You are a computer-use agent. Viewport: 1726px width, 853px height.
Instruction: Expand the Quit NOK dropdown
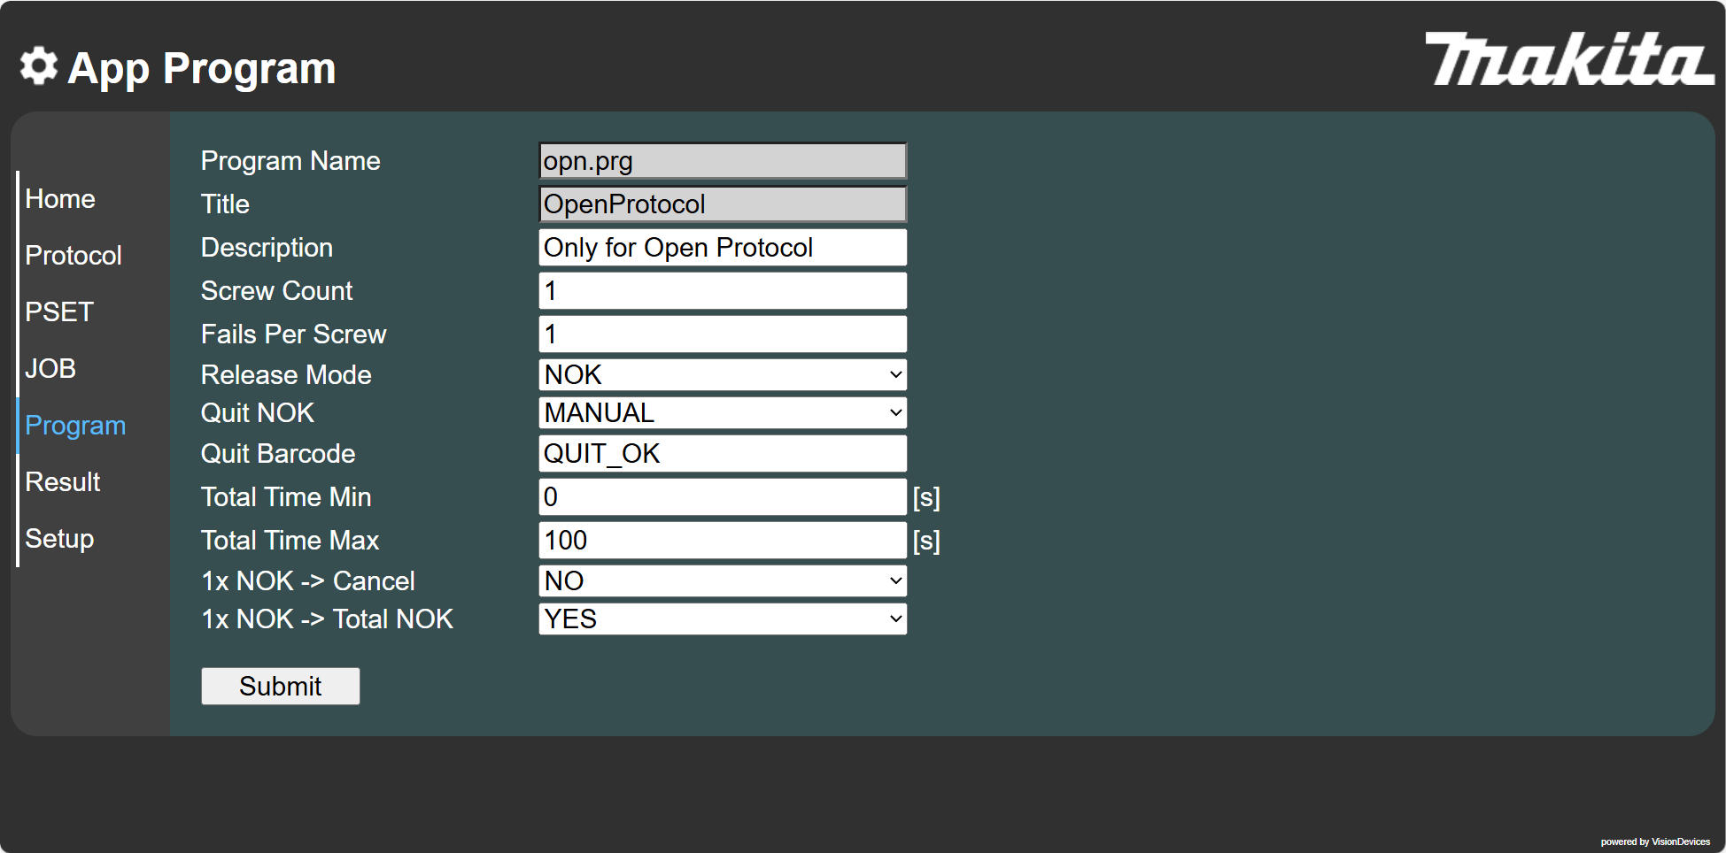point(723,413)
